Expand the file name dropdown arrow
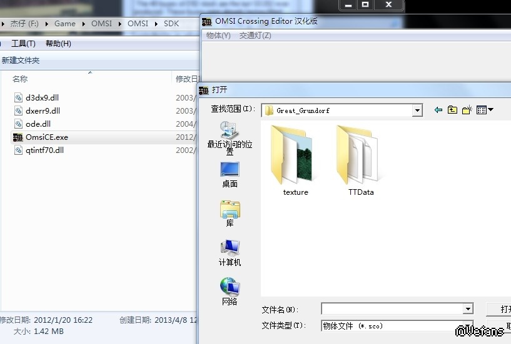Screen dimensions: 511x344 point(468,308)
